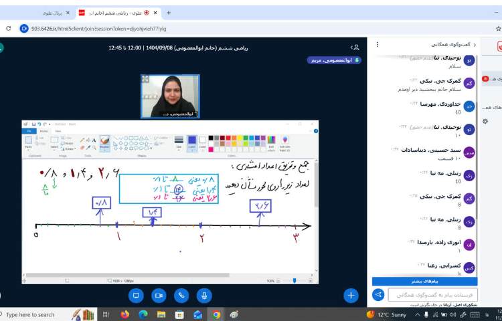This screenshot has height=321, width=502.
Task: Open the shape Outline dropdown
Action: pos(161,138)
